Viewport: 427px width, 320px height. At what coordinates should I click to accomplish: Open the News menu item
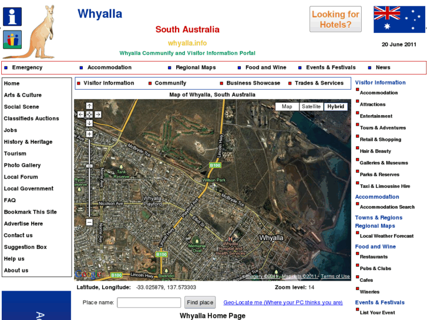tap(383, 68)
